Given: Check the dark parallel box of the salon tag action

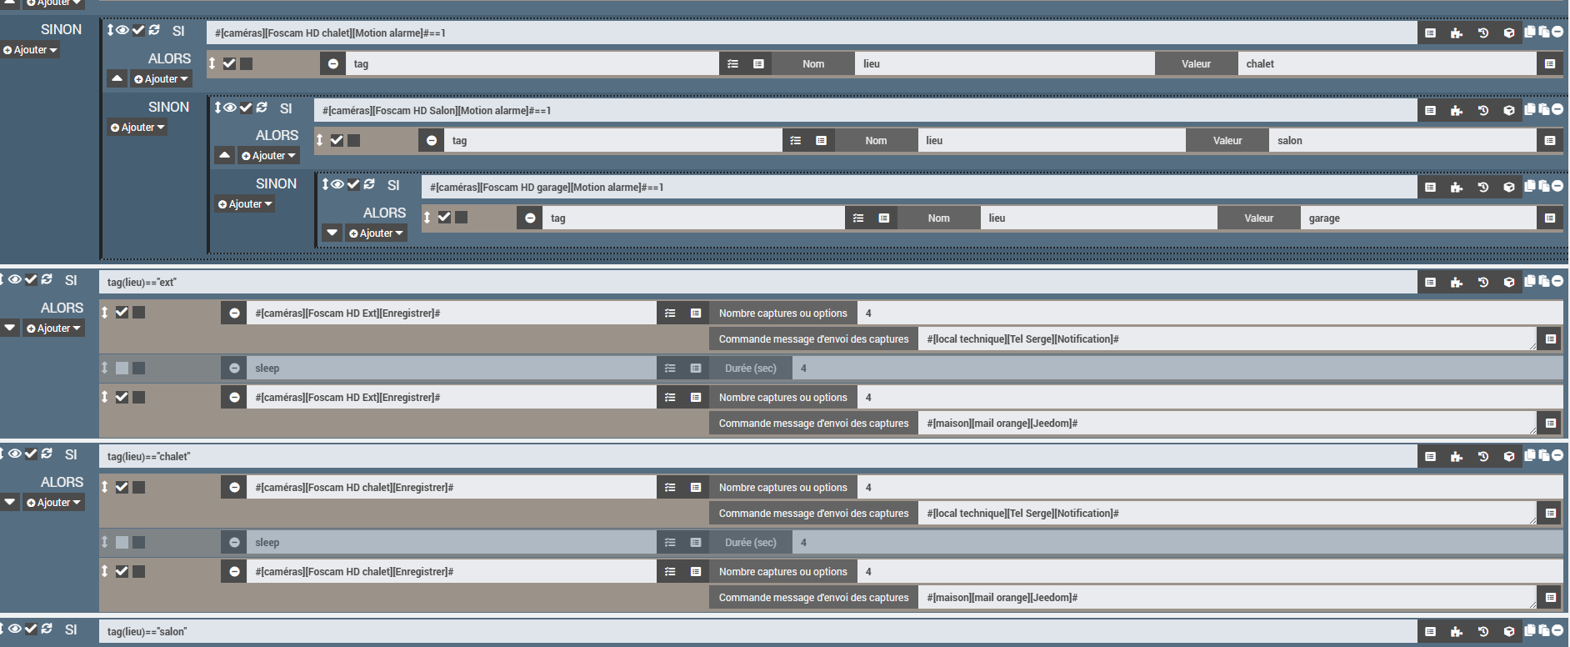Looking at the screenshot, I should coord(354,141).
